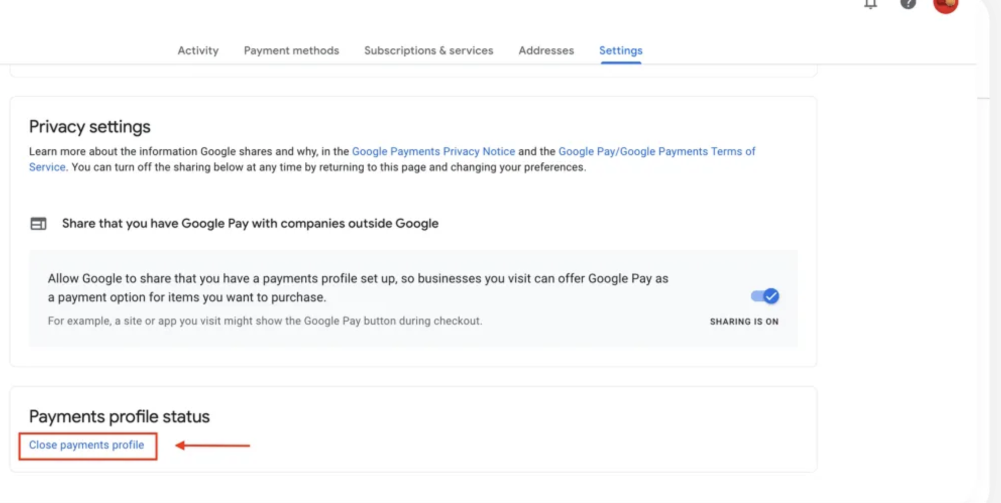The image size is (1001, 503).
Task: Click the red arrow annotation
Action: tap(212, 445)
